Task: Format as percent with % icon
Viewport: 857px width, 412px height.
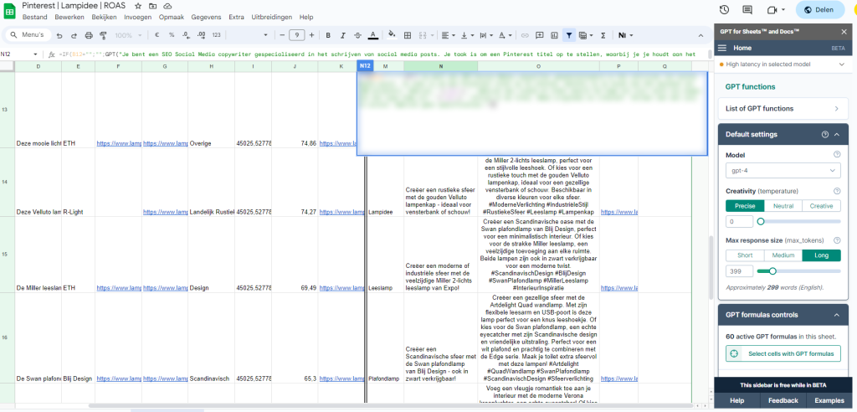Action: [172, 35]
